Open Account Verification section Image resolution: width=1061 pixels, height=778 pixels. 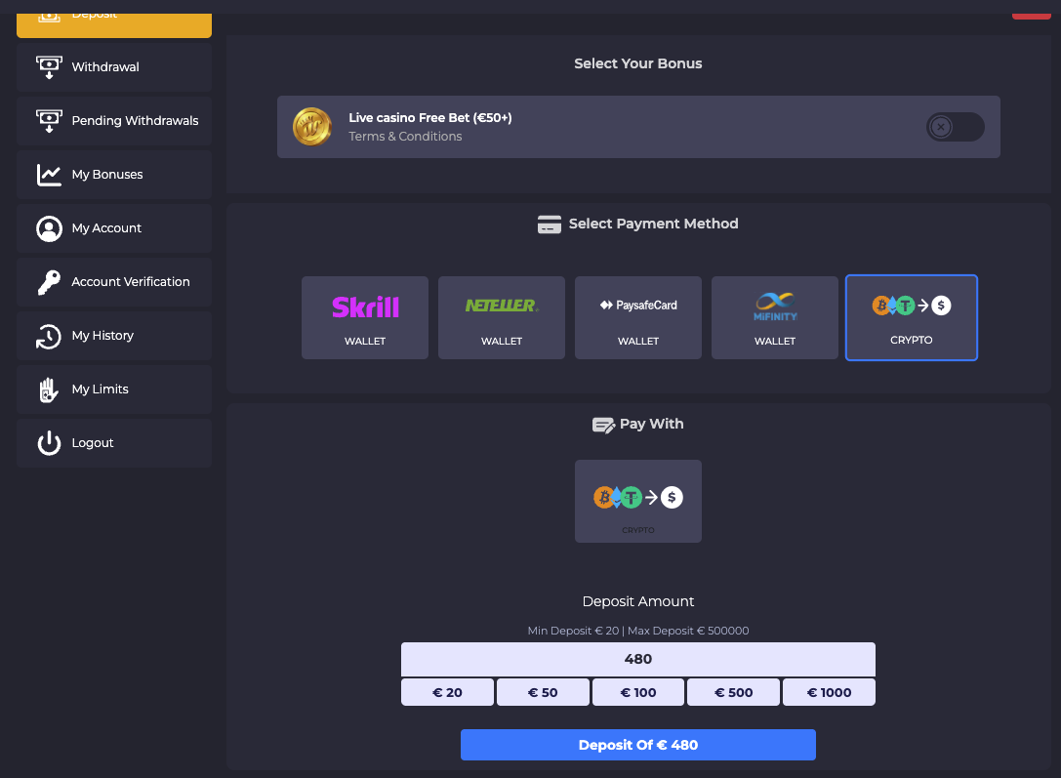tap(114, 282)
